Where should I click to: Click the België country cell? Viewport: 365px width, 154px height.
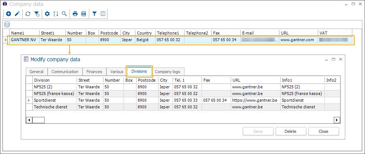point(145,40)
